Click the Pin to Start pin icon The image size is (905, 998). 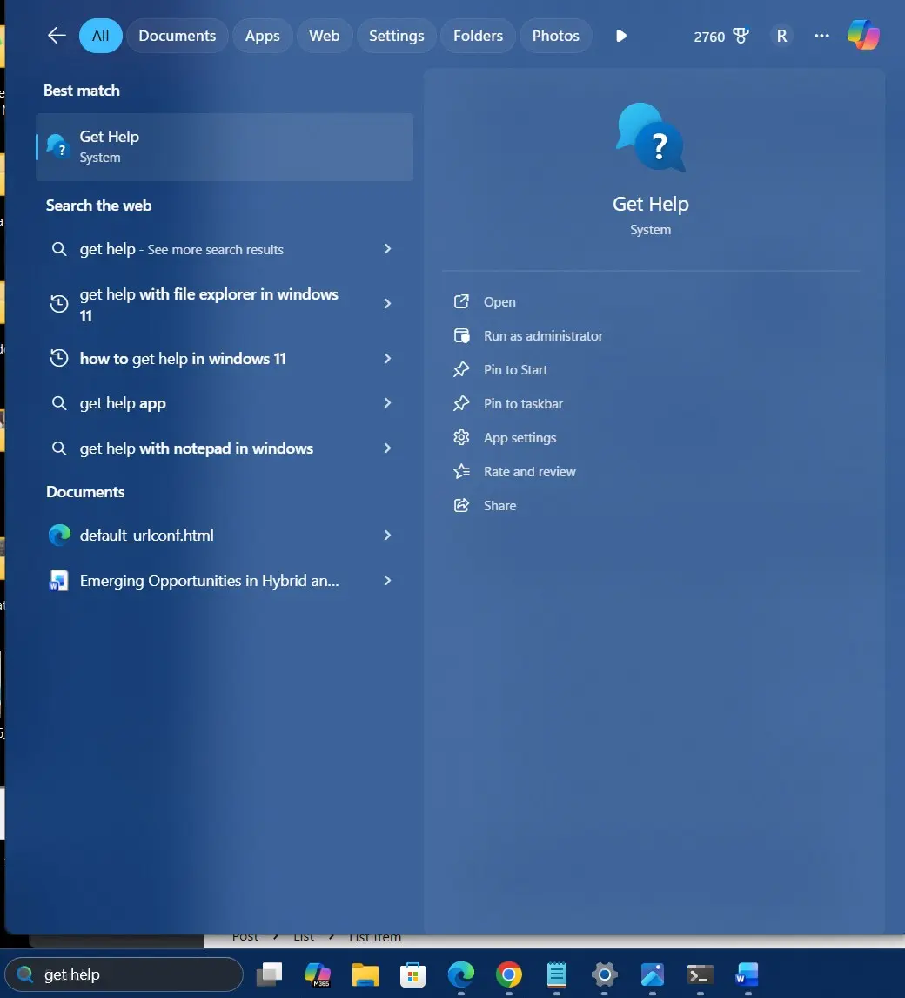(461, 370)
